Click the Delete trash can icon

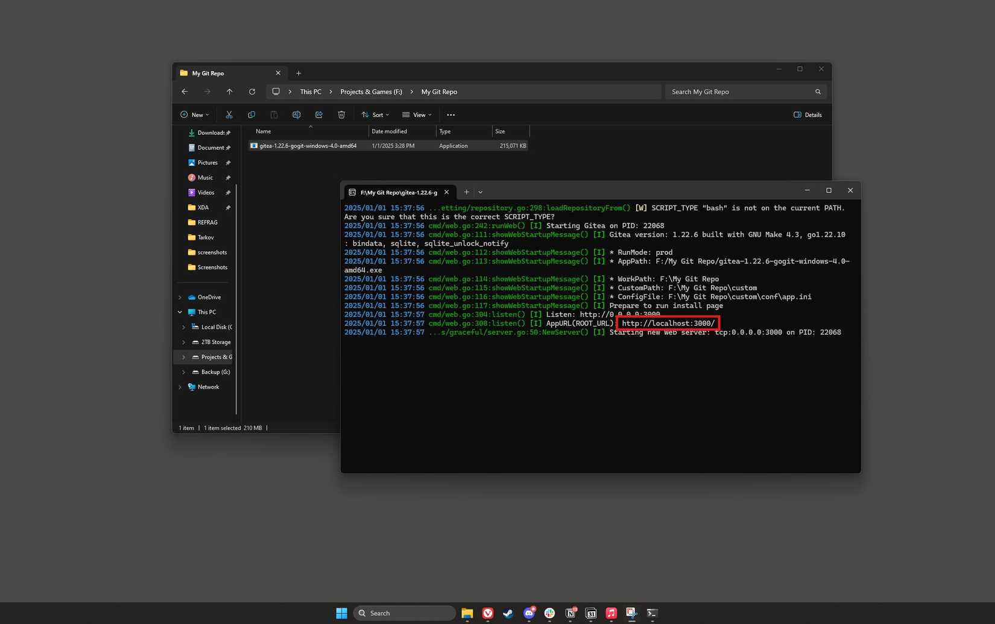tap(341, 114)
